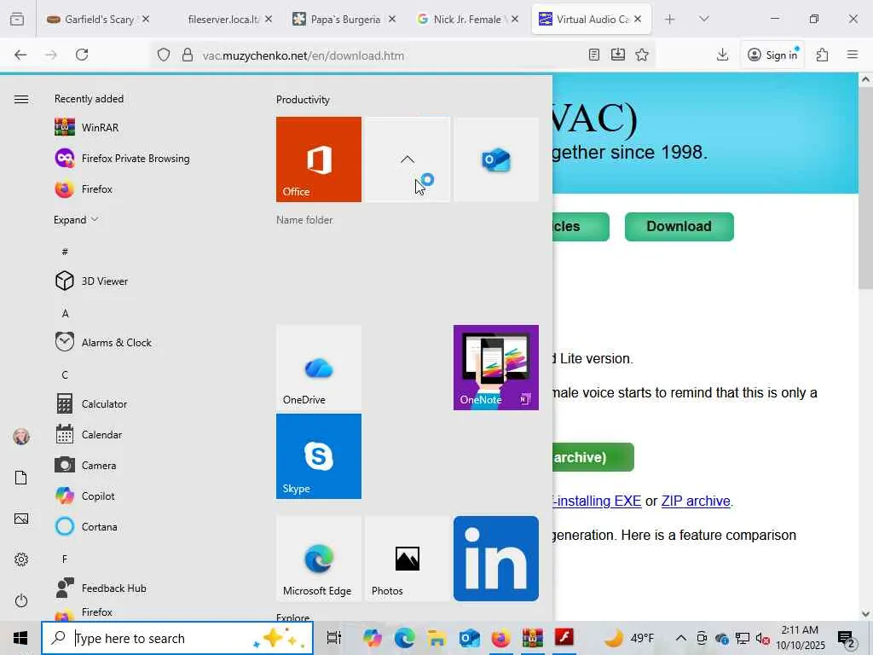The height and width of the screenshot is (655, 873).
Task: Click Sign in button
Action: [x=772, y=55]
